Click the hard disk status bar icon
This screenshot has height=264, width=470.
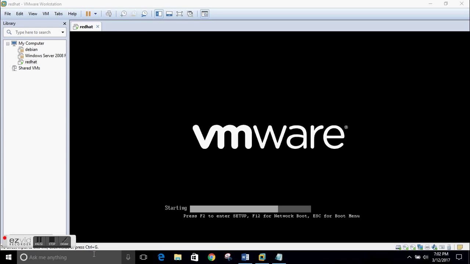[398, 247]
